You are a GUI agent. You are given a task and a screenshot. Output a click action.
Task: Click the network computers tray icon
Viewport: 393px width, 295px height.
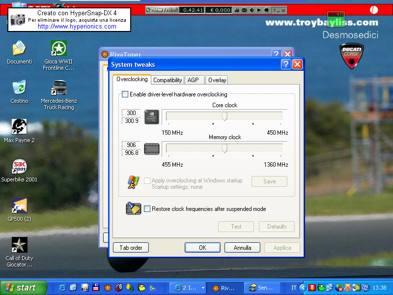click(x=330, y=288)
